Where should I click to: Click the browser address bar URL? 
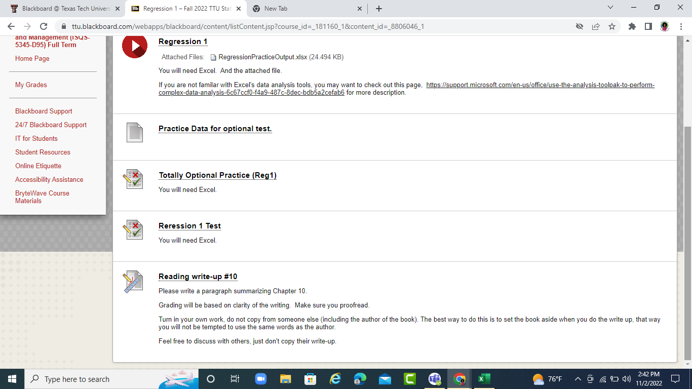tap(248, 26)
